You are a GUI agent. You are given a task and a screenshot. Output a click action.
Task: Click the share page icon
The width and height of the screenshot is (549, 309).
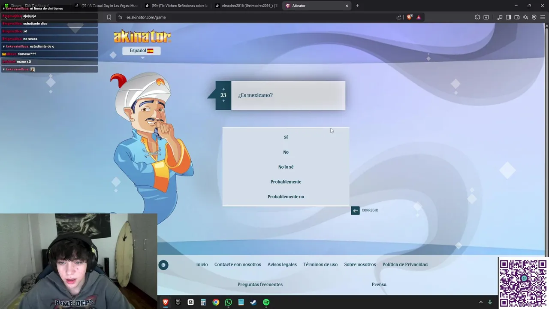399,17
